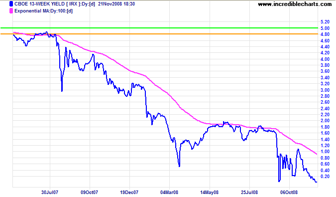Screen dimensions: 336x197
Task: Click the 3.00 yield axis value
Action: (325, 90)
